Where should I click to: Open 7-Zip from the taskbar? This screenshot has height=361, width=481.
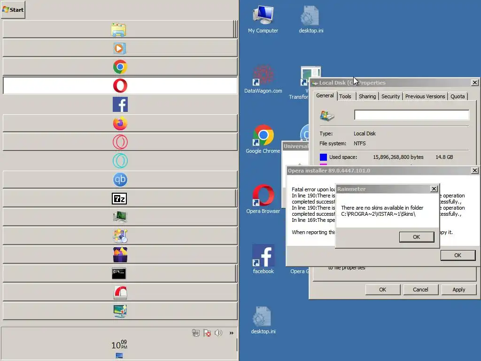click(119, 199)
